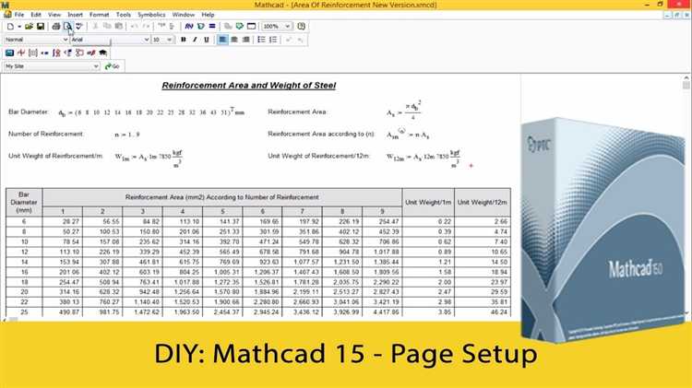Click the title 'Reinforcement Area and Weight of Steel'
The image size is (692, 388).
248,86
